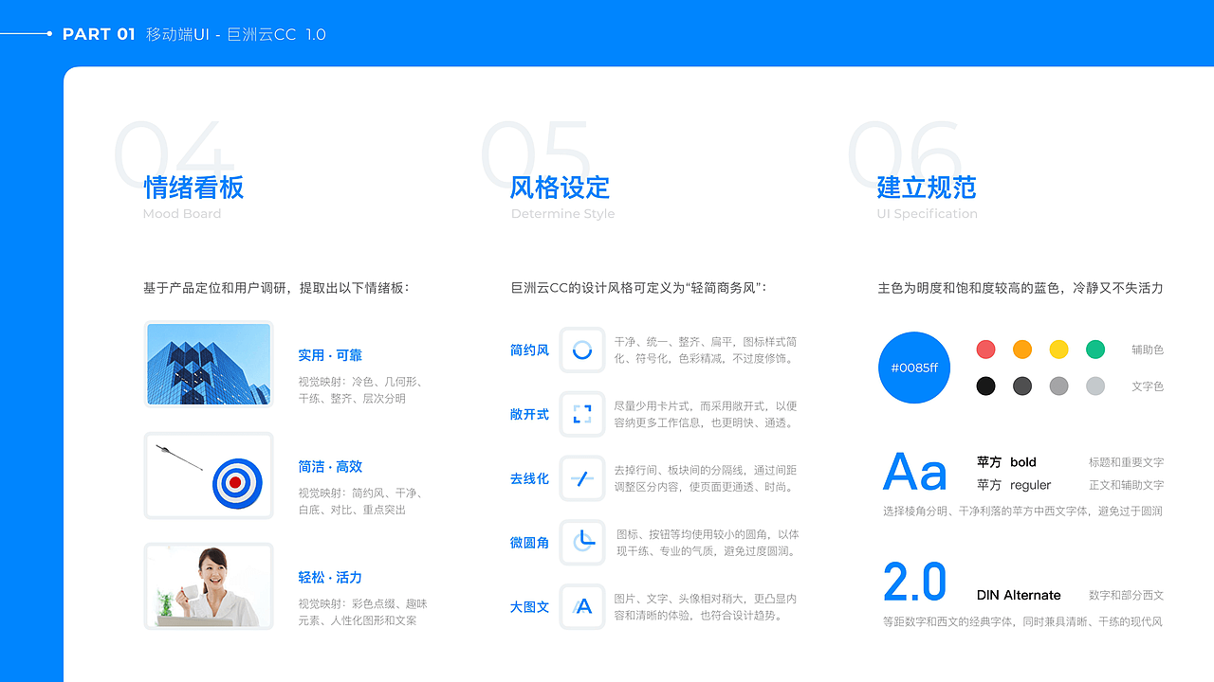Pick the yellow auxiliary color dot
This screenshot has height=682, width=1214.
tap(1059, 350)
